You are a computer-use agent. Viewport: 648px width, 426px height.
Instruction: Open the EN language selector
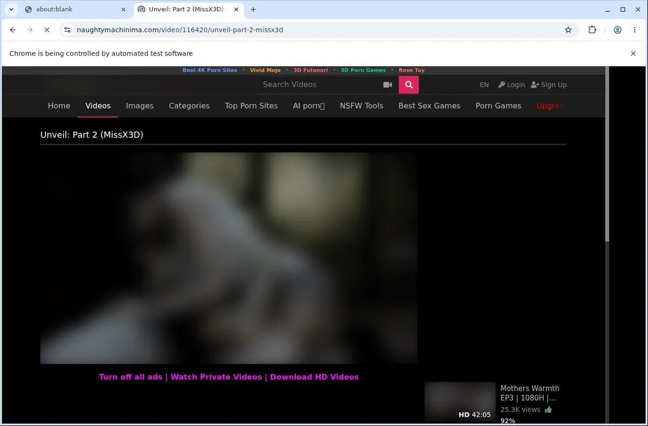click(484, 85)
